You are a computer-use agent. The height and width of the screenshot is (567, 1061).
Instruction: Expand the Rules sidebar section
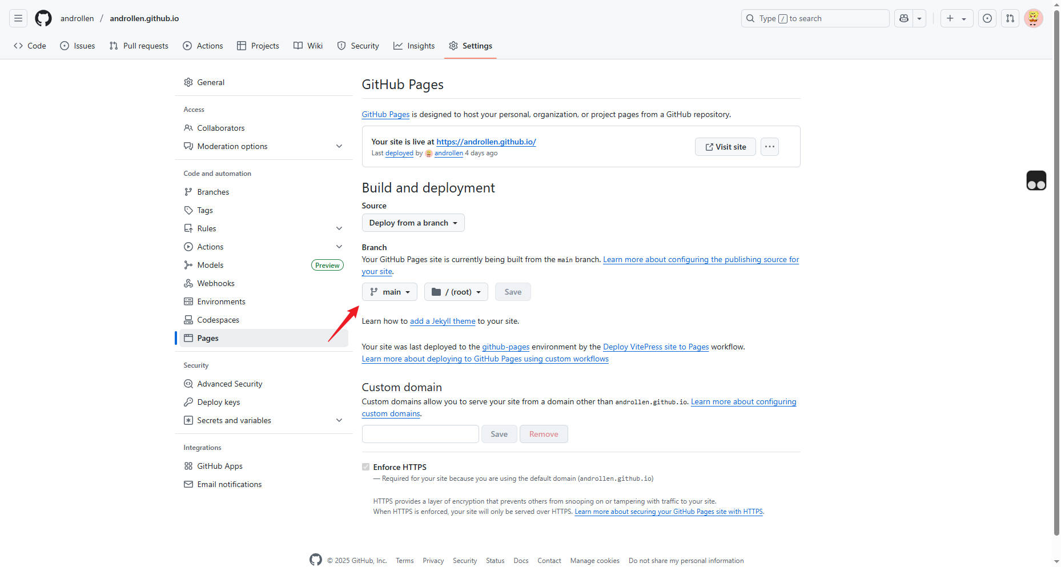[264, 228]
